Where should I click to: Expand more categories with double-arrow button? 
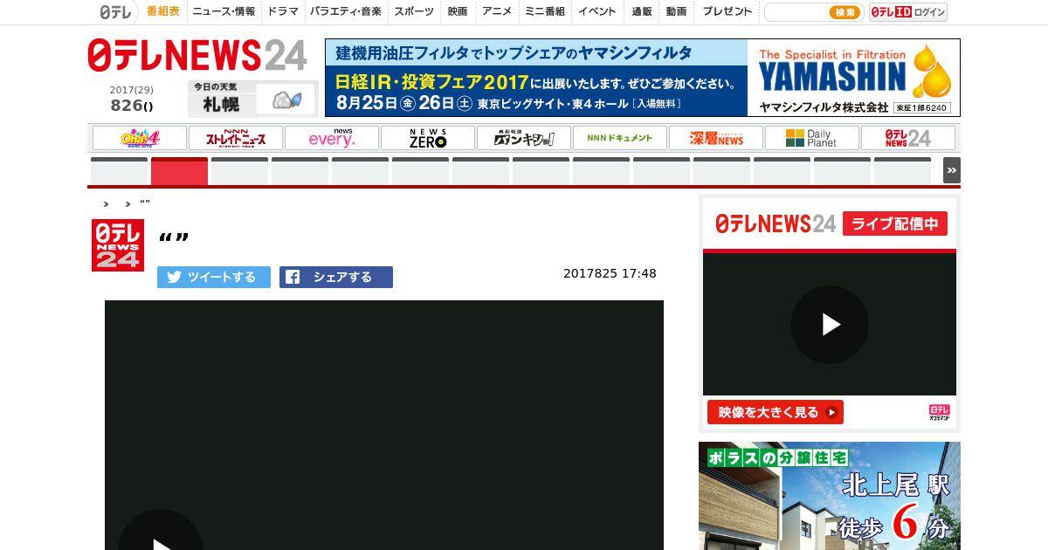[952, 170]
